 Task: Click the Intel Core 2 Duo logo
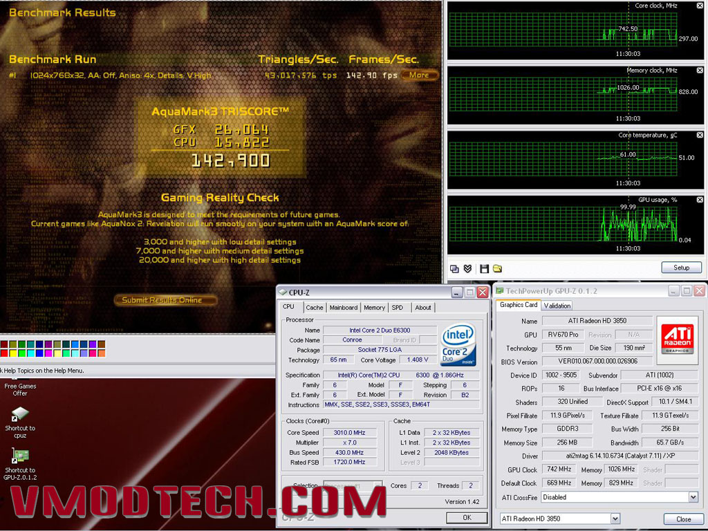[x=458, y=344]
